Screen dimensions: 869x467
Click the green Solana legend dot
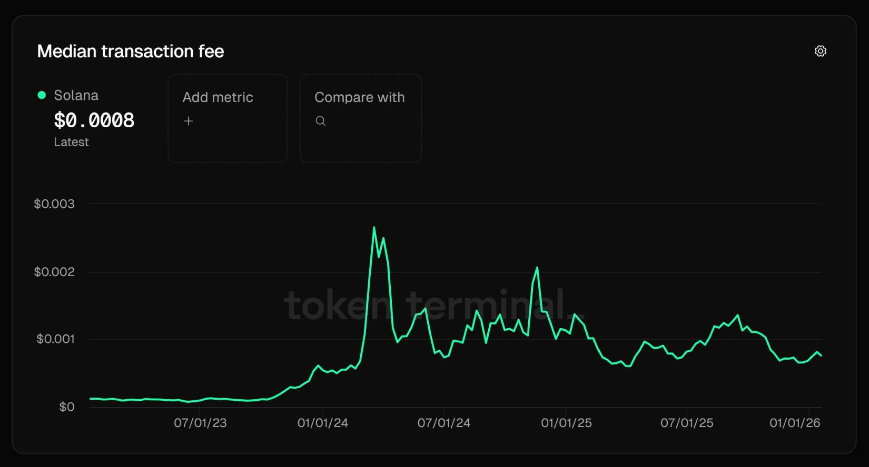pos(42,95)
